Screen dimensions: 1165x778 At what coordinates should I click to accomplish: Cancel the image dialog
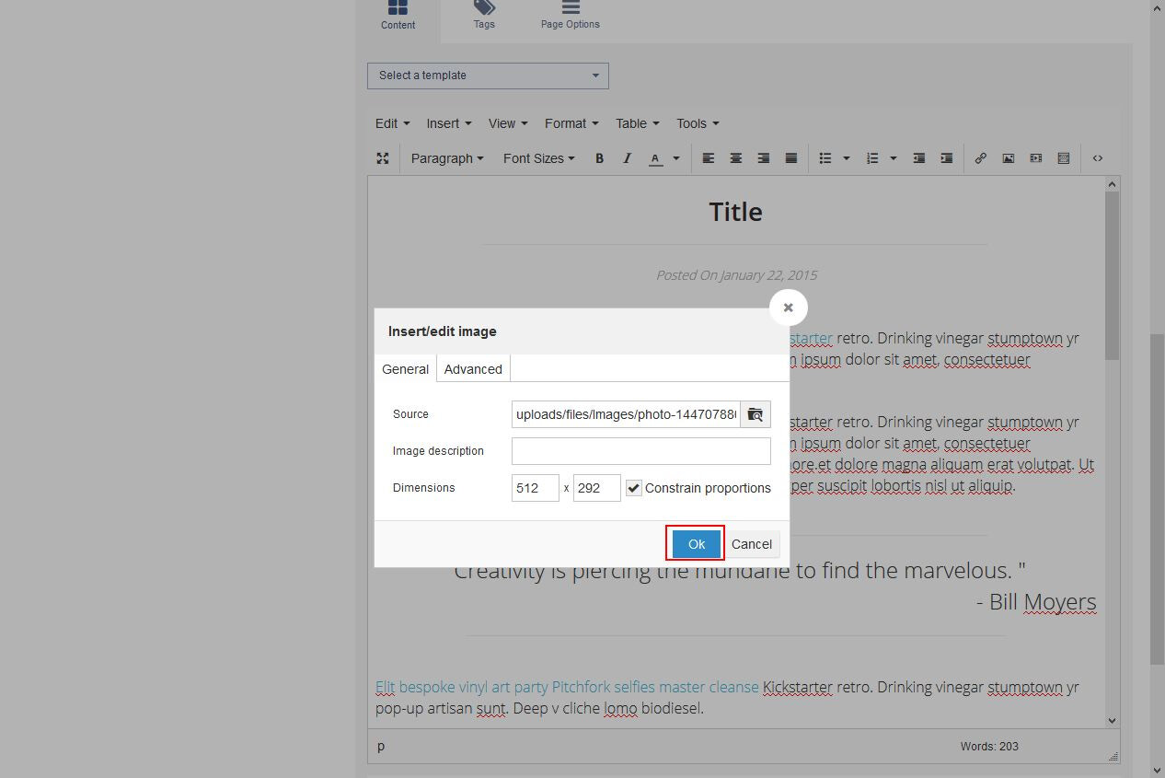(752, 544)
